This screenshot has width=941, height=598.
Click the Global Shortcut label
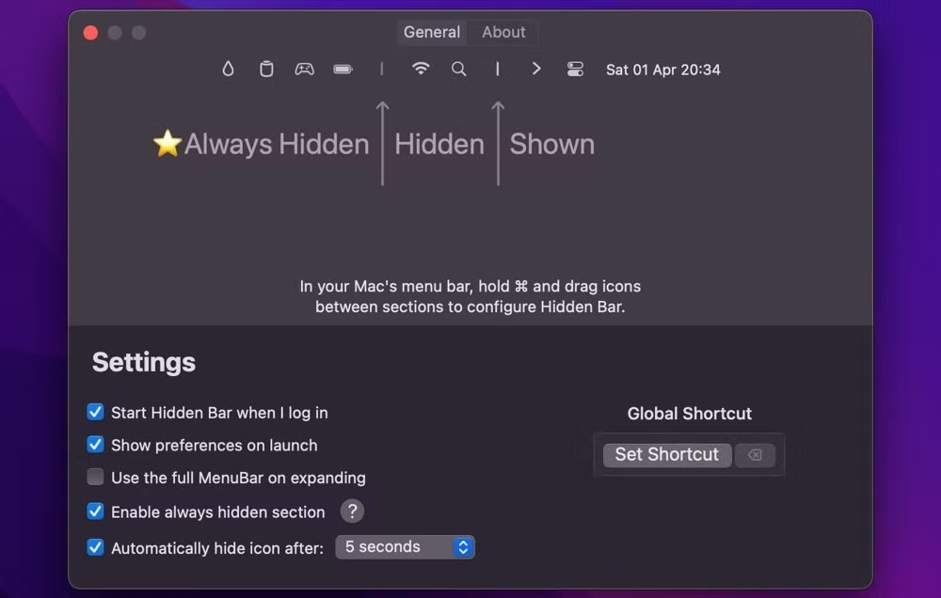coord(690,414)
